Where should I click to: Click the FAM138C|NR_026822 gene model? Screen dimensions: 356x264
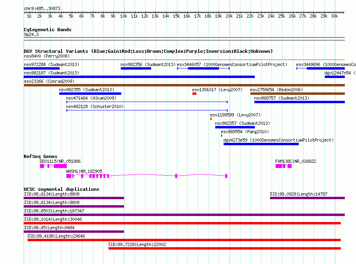(x=284, y=166)
